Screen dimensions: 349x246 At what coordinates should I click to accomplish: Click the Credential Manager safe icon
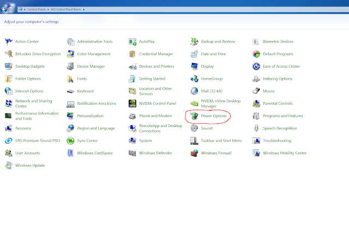point(133,54)
